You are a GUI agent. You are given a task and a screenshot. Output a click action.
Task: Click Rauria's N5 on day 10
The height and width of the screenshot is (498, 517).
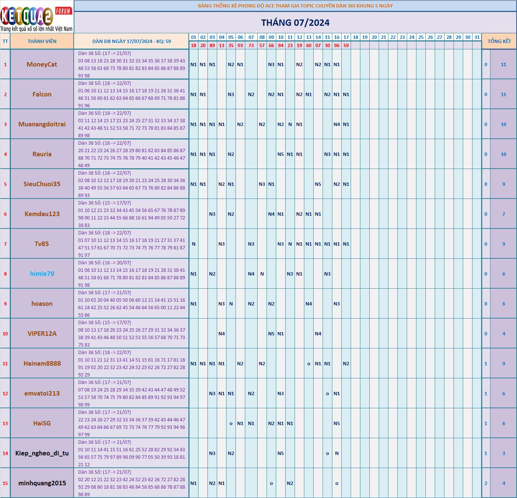281,154
